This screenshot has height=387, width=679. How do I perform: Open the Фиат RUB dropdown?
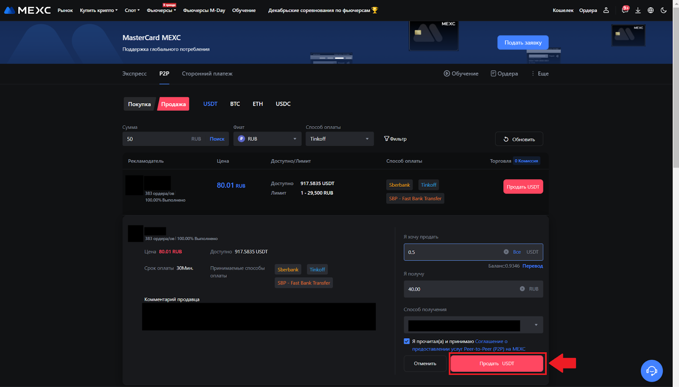point(267,139)
